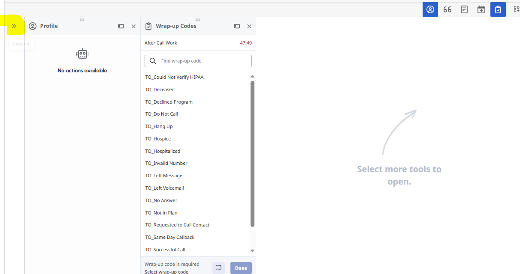Minimize the Wrap-up Codes panel via dock icon
Viewport: 520px width, 274px height.
coord(237,26)
